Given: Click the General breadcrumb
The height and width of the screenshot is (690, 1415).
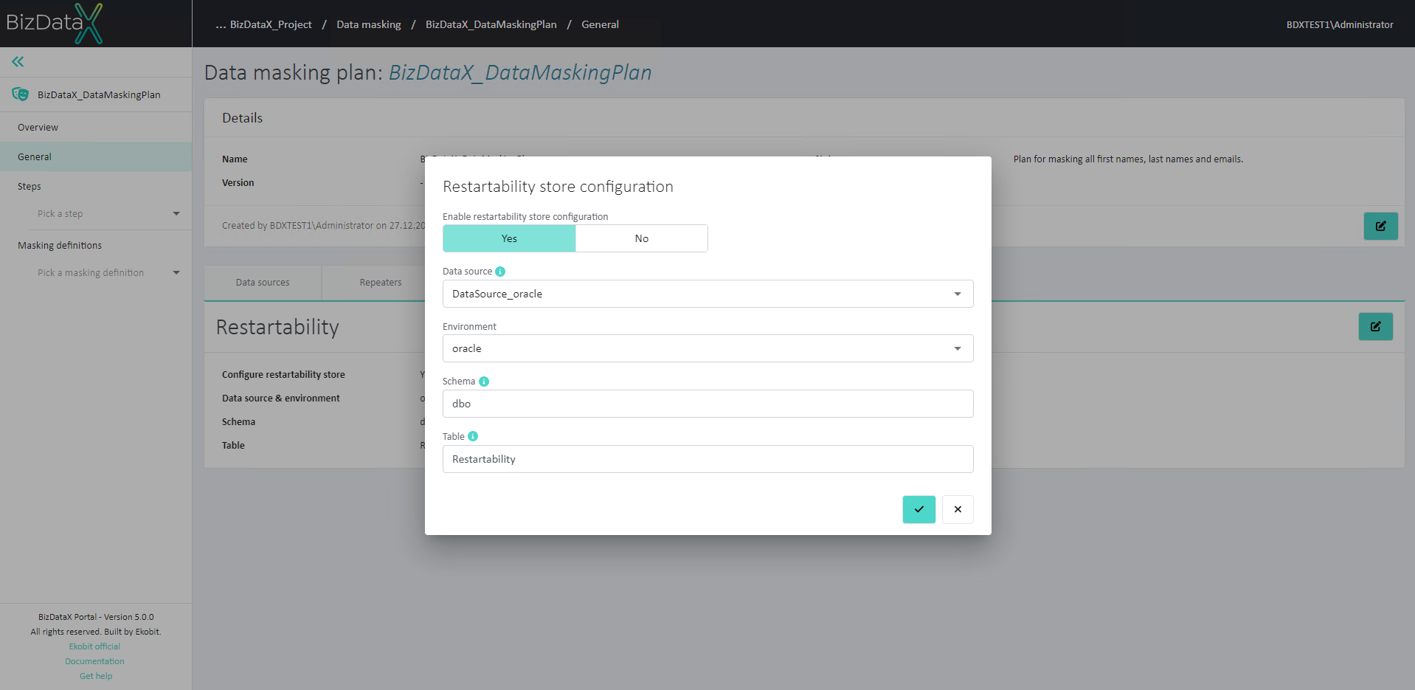Looking at the screenshot, I should click(601, 24).
